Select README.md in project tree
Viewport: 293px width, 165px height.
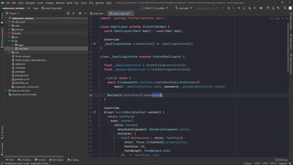point(46,83)
